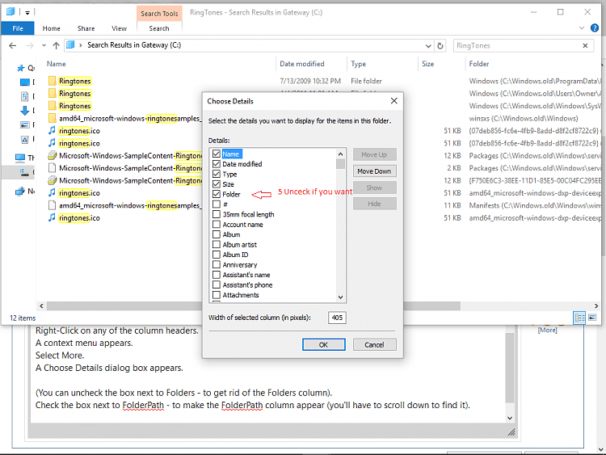Click details list scroll down arrow
606x455 pixels.
click(x=340, y=297)
